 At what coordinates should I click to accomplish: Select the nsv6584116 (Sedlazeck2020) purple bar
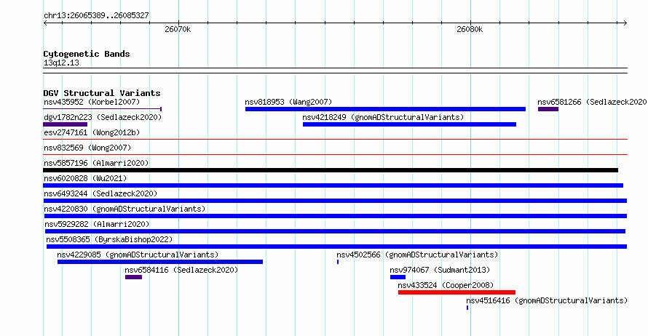[x=133, y=277]
